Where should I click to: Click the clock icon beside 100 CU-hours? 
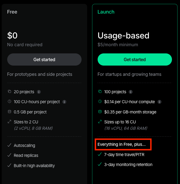(9, 102)
